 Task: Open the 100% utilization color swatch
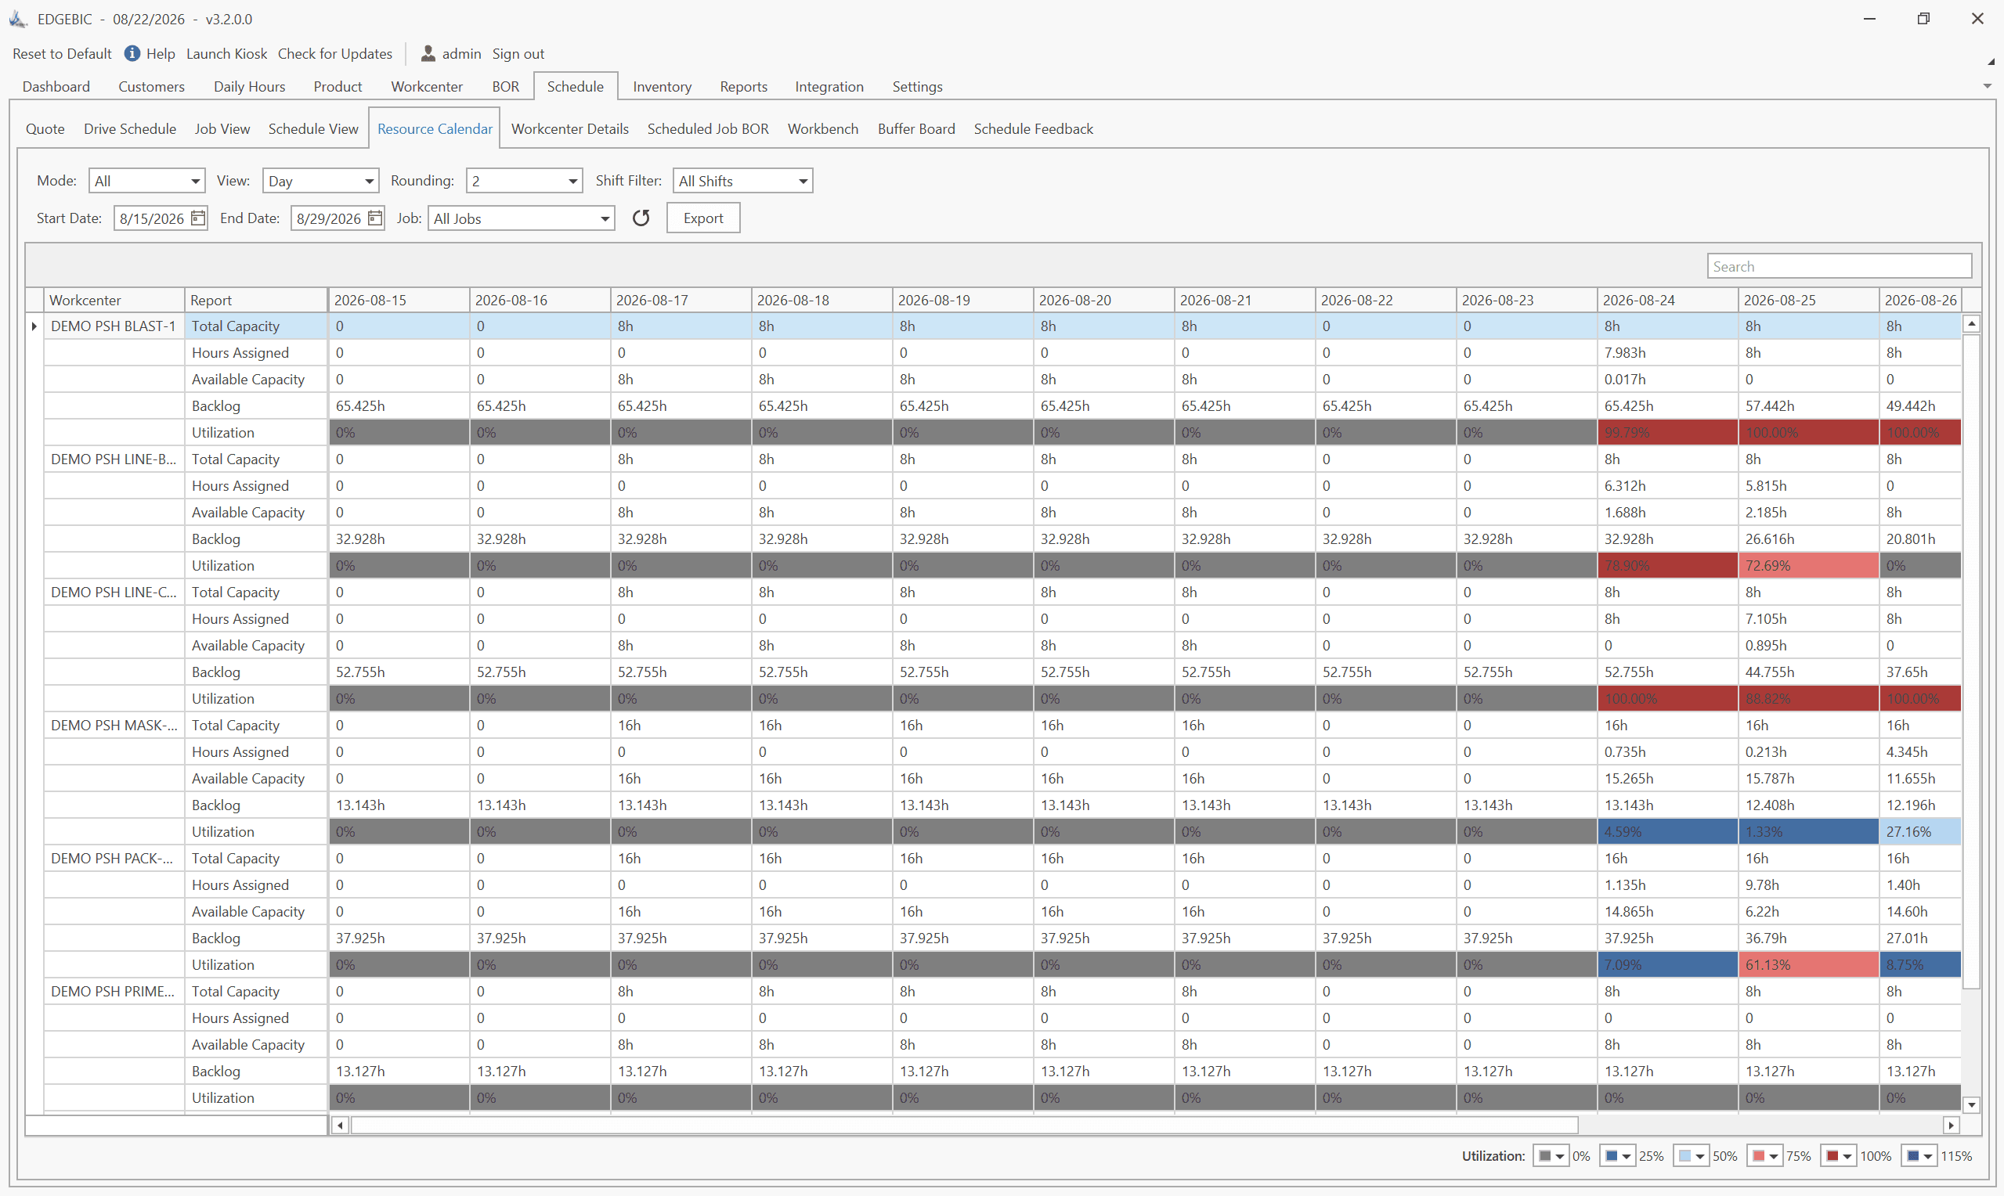point(1838,1156)
